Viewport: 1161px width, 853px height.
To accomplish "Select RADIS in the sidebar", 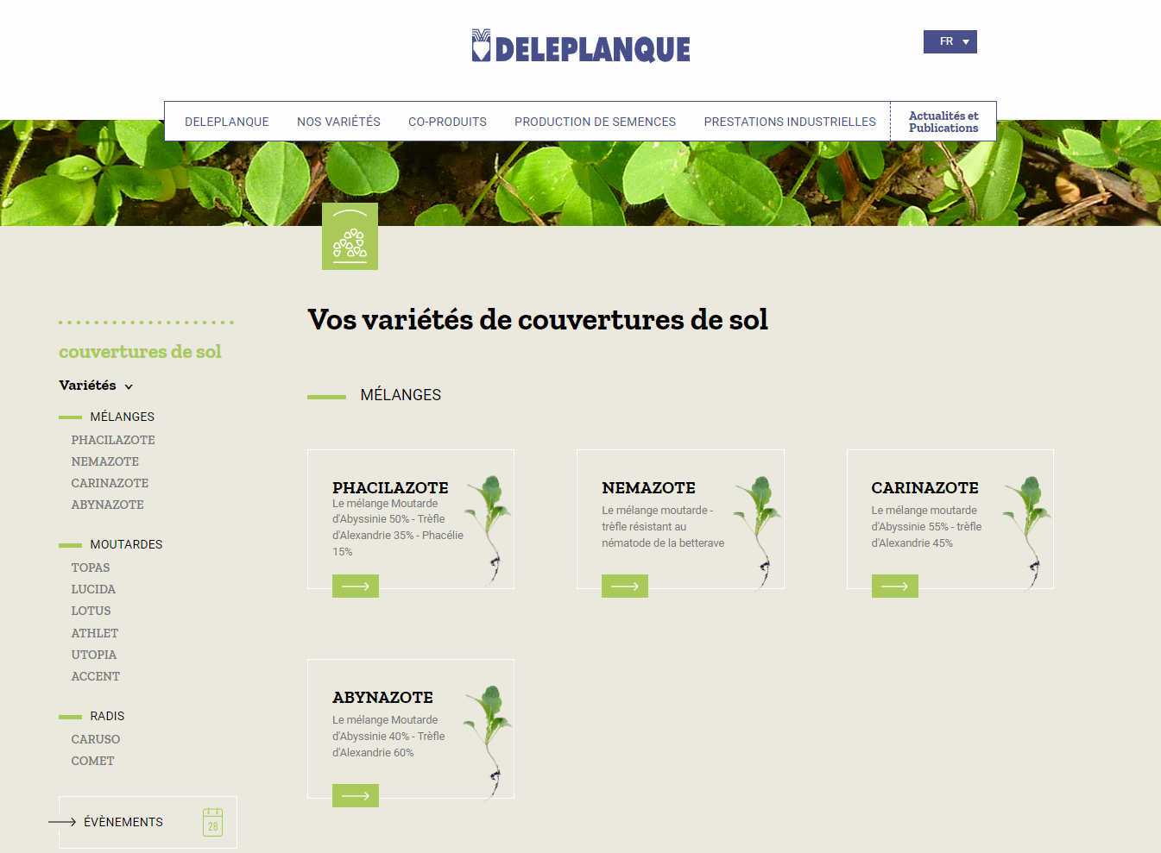I will 107,716.
